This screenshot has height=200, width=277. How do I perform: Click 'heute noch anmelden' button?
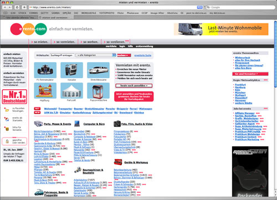(134, 86)
